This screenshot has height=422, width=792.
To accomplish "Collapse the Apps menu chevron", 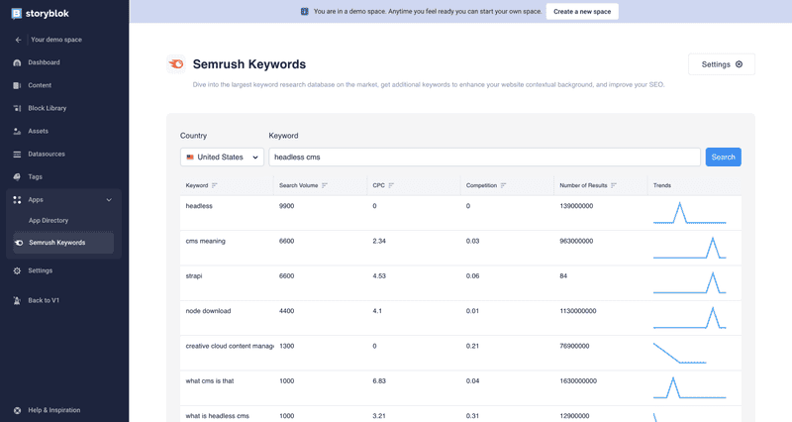I will click(x=109, y=200).
